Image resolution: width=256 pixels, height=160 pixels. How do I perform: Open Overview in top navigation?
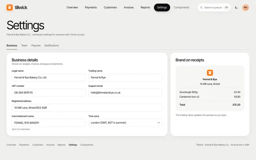(x=72, y=8)
